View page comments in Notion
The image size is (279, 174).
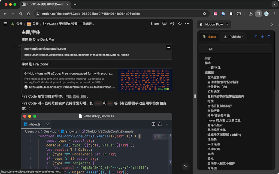pyautogui.click(x=164, y=24)
